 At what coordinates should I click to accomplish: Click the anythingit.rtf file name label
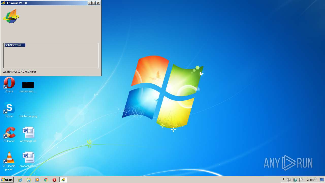[28, 141]
